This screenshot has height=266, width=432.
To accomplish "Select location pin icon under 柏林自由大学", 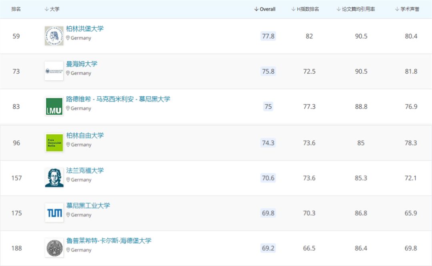I will (68, 144).
